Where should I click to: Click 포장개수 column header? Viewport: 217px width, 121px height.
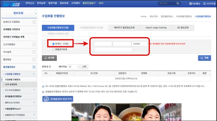(x=192, y=73)
